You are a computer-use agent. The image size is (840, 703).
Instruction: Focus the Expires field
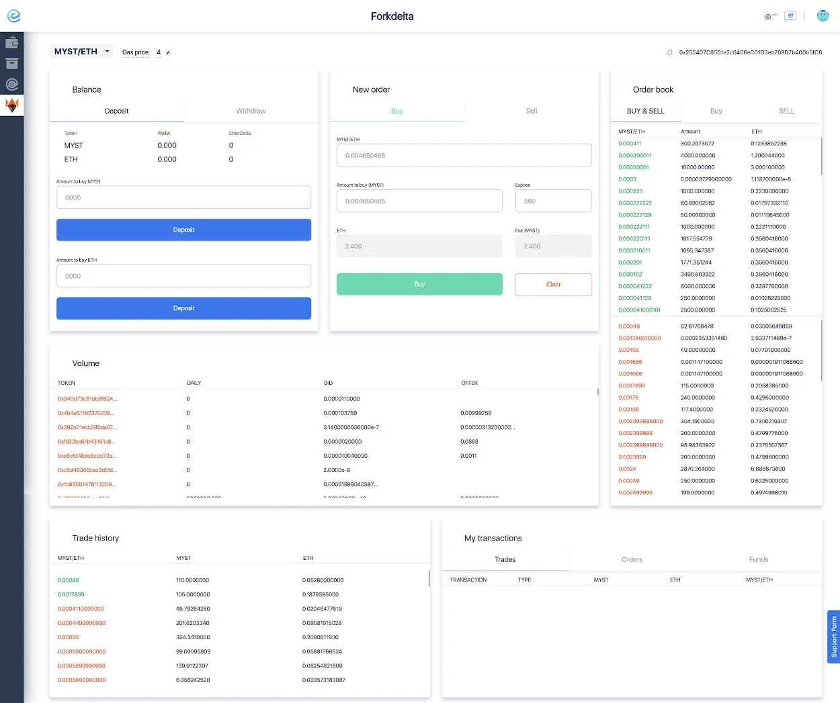553,201
